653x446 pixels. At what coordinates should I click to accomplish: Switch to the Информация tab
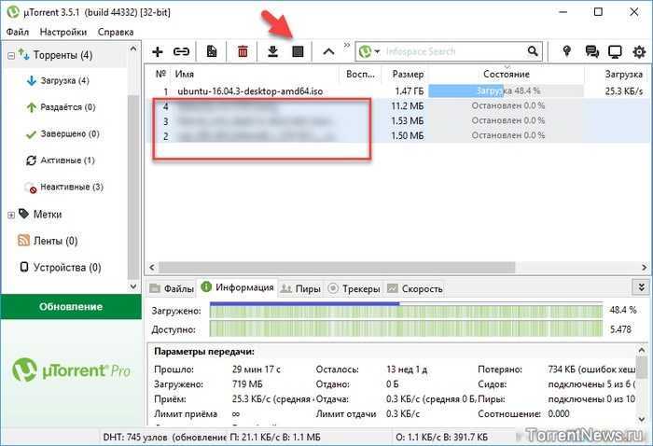(x=237, y=287)
